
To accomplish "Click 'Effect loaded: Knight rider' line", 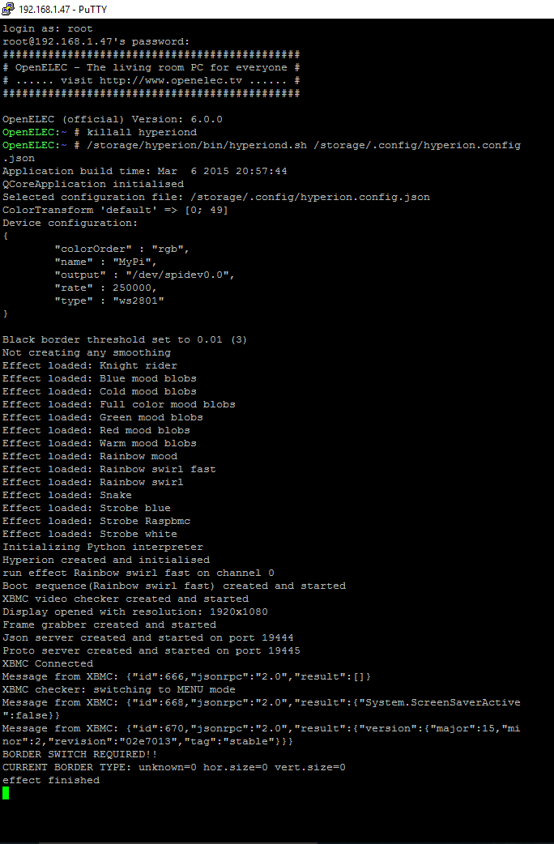I will (x=89, y=365).
